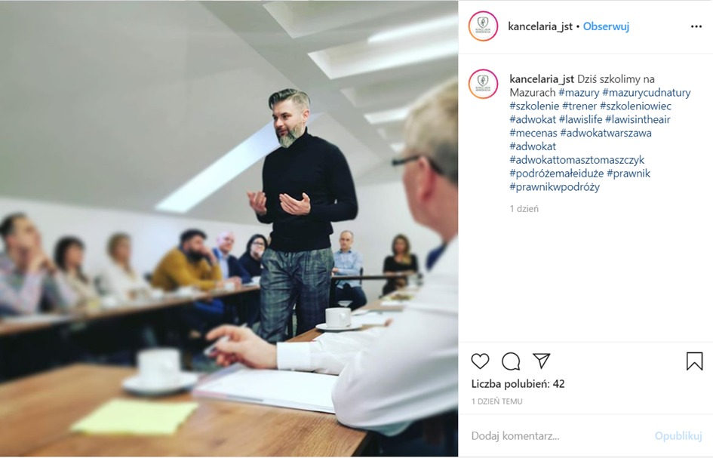
Task: Open kancelaria_jst profile picture in header
Action: 483,26
